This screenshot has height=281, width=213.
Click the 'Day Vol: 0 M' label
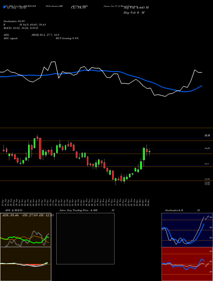(134, 13)
